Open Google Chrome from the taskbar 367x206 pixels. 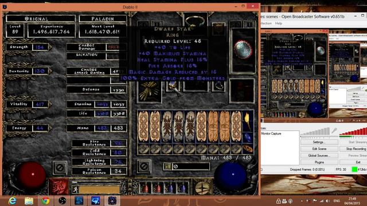pos(45,201)
